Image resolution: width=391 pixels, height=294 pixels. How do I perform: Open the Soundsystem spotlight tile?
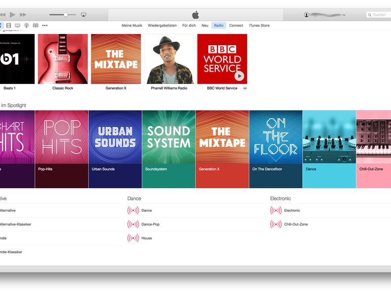[169, 149]
